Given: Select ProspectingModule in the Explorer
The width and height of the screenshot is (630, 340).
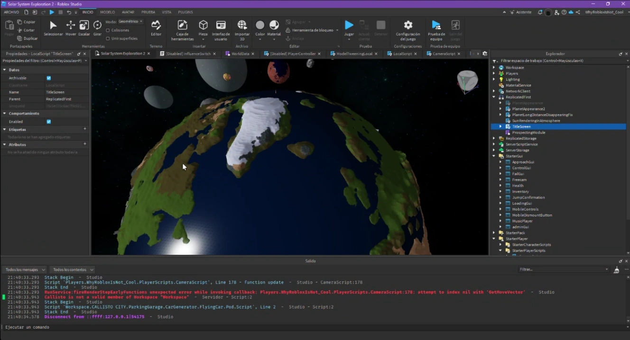Looking at the screenshot, I should [528, 133].
